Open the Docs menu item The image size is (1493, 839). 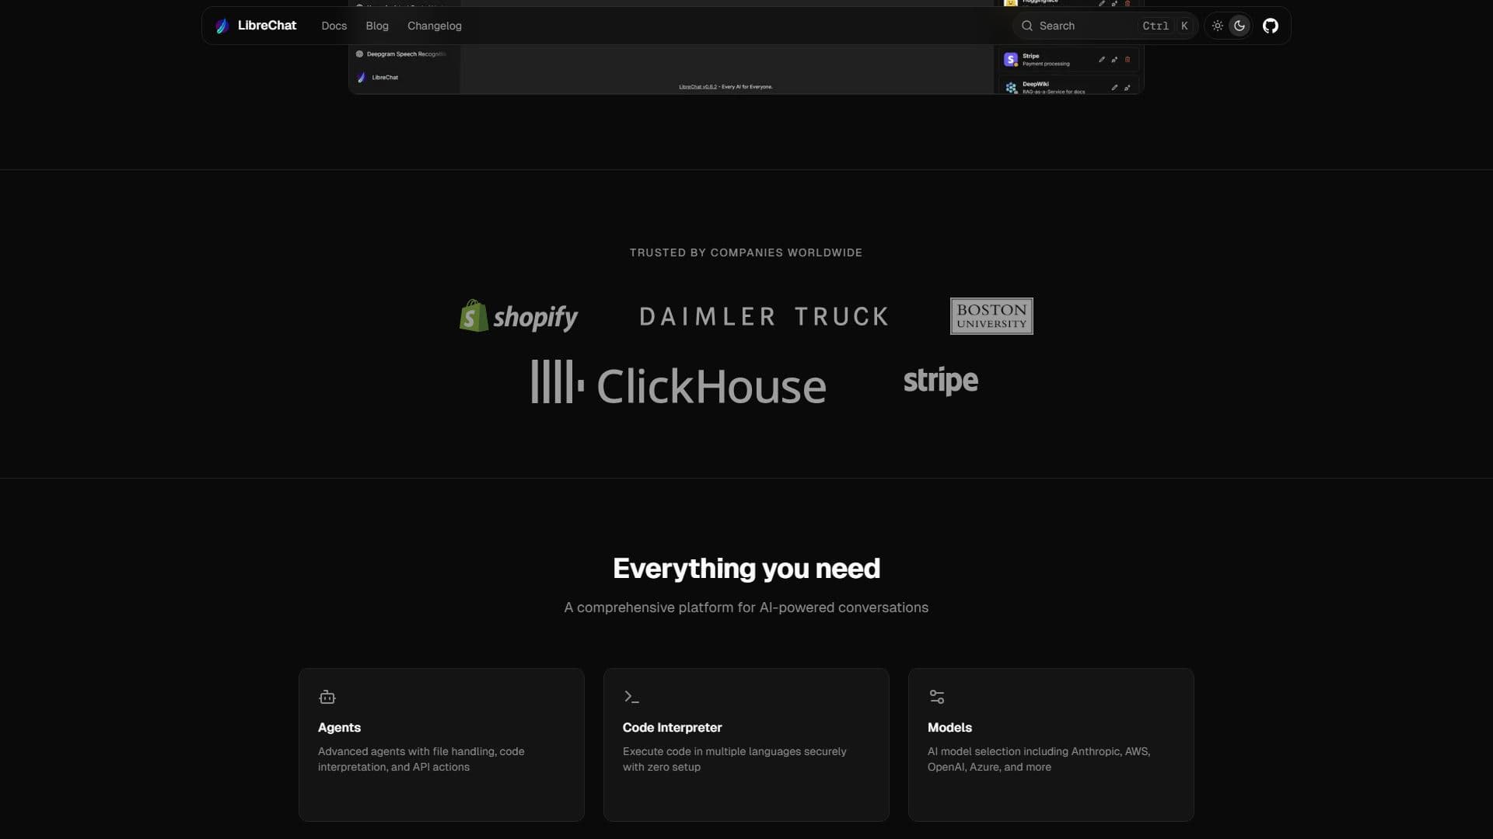point(334,26)
